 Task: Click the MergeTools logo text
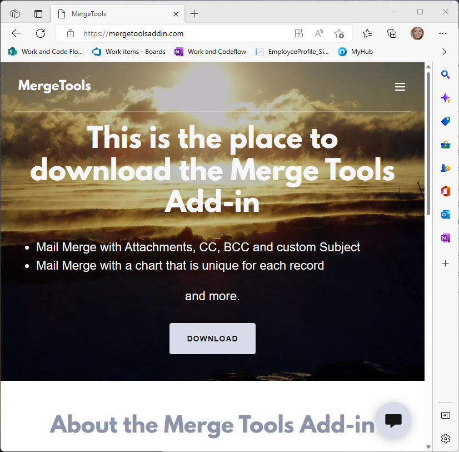54,86
